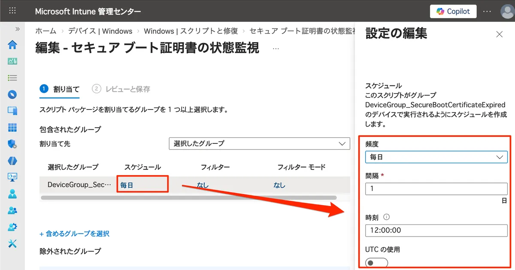515x270 pixels.
Task: Click フィルター モード column header
Action: tap(301, 167)
